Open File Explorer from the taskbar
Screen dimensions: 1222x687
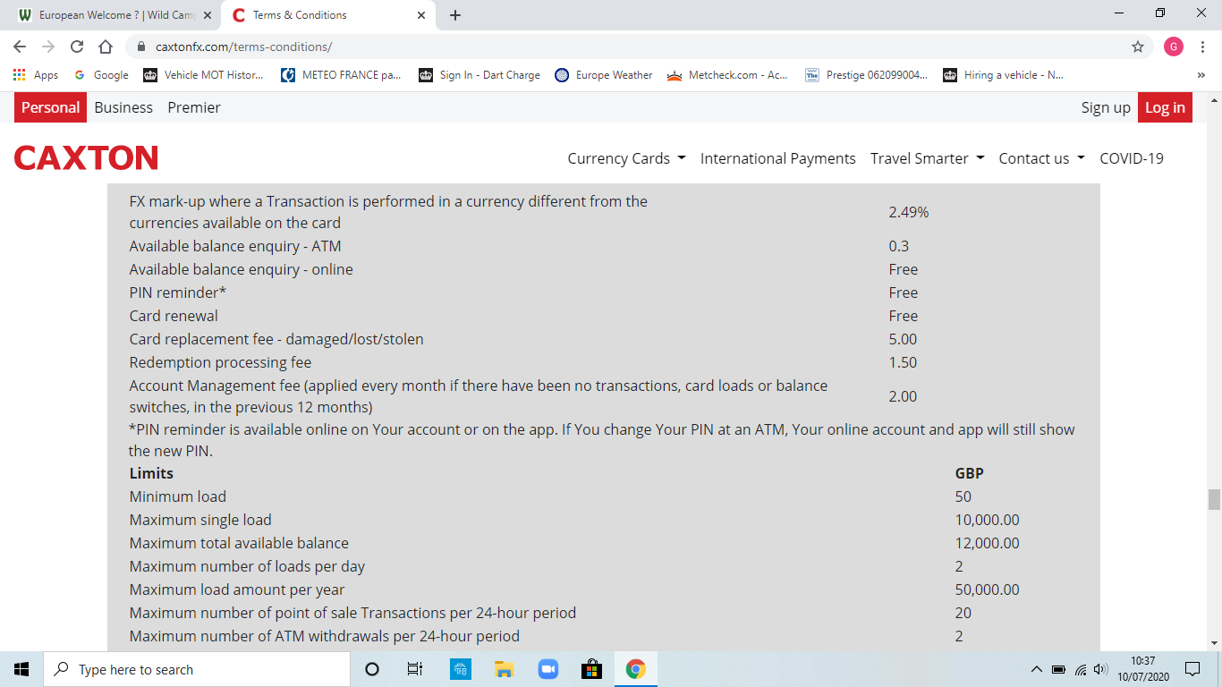point(504,669)
